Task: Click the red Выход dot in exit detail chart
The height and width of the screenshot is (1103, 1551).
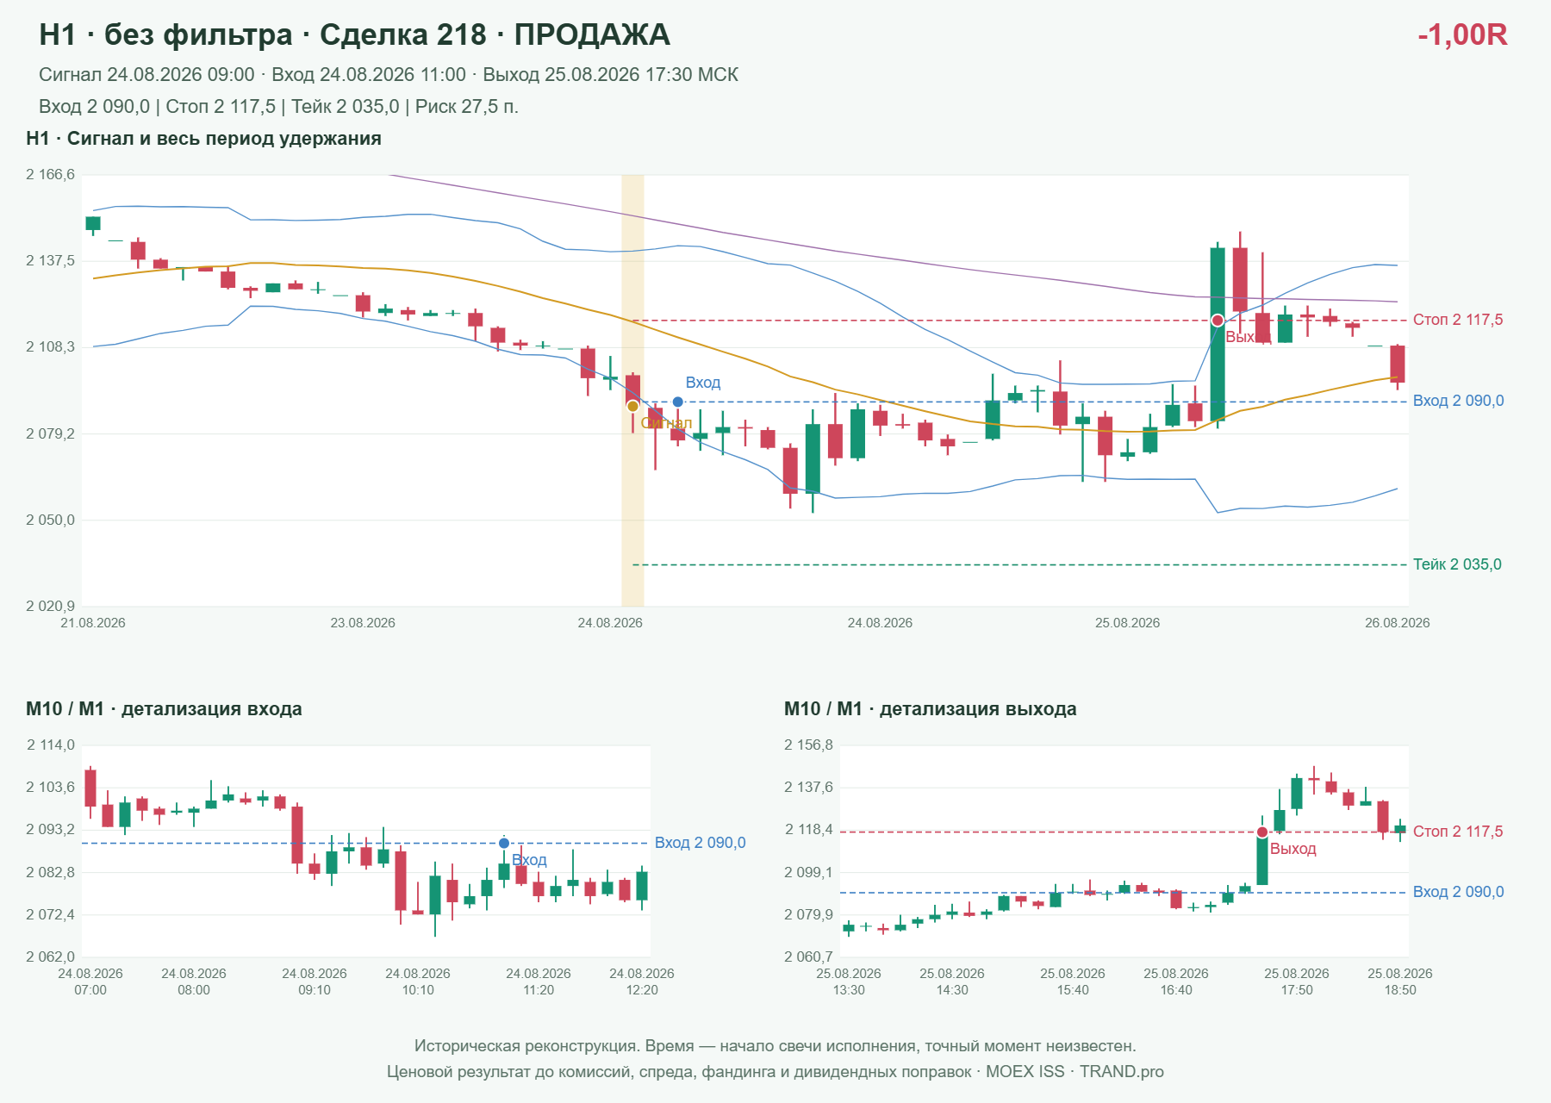Action: (x=1262, y=832)
